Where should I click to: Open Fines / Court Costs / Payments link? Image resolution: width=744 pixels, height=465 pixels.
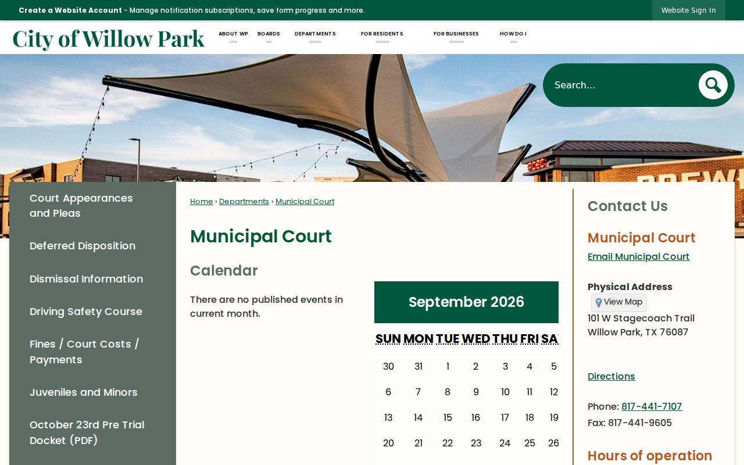click(x=84, y=352)
